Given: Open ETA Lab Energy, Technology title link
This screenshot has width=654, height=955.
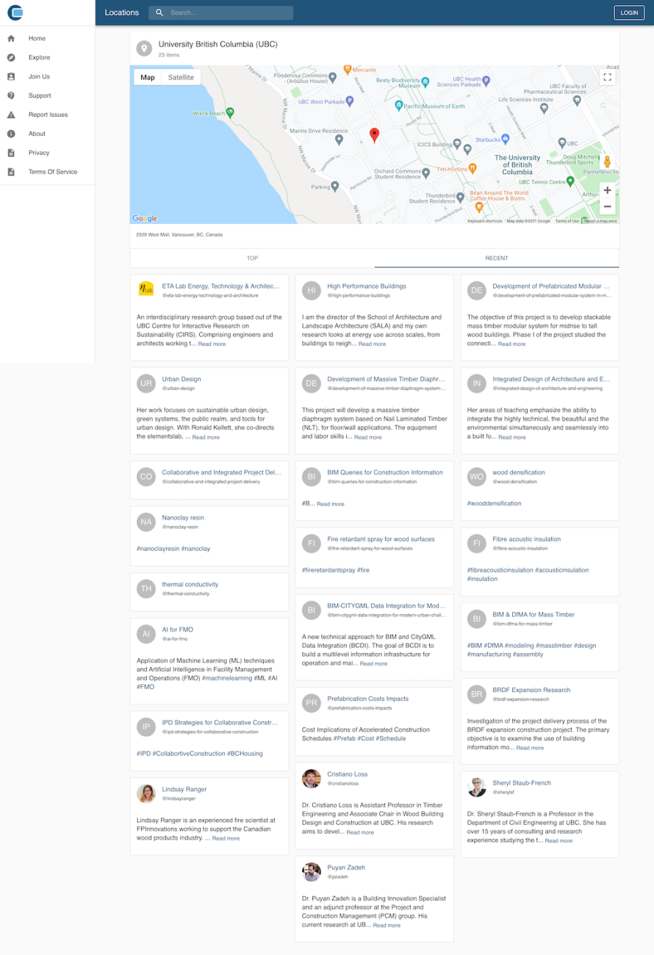Looking at the screenshot, I should pyautogui.click(x=221, y=286).
